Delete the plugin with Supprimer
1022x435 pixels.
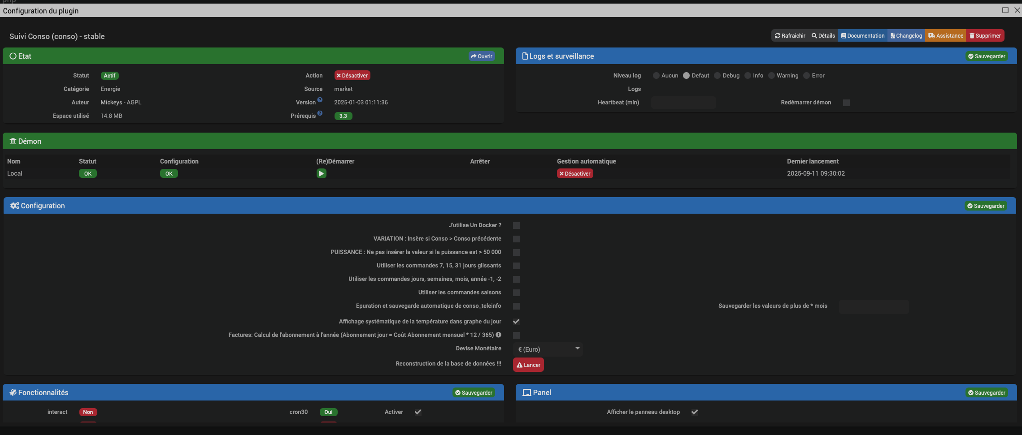pyautogui.click(x=985, y=36)
